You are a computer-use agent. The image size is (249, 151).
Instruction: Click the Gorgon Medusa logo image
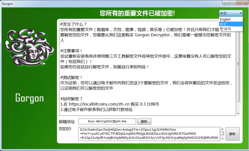[29, 47]
